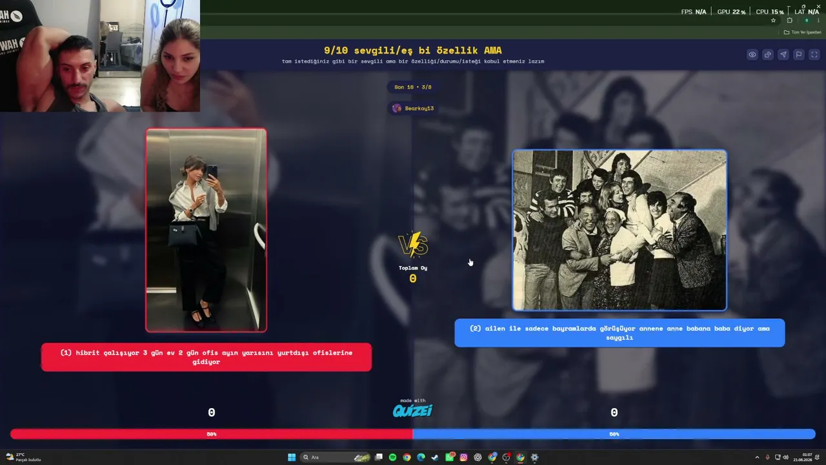The width and height of the screenshot is (826, 465).
Task: Open the Tüm Yer İşaretleri bookmarks folder
Action: click(803, 32)
